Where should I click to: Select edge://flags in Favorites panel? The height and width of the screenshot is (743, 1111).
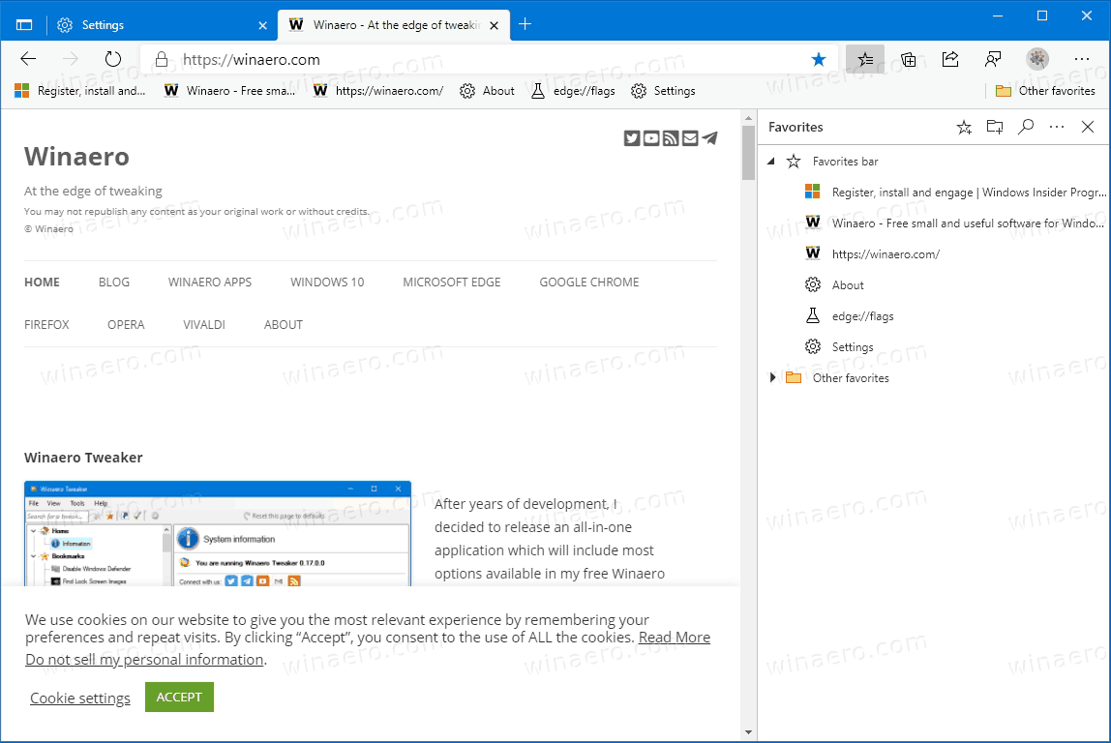[862, 316]
